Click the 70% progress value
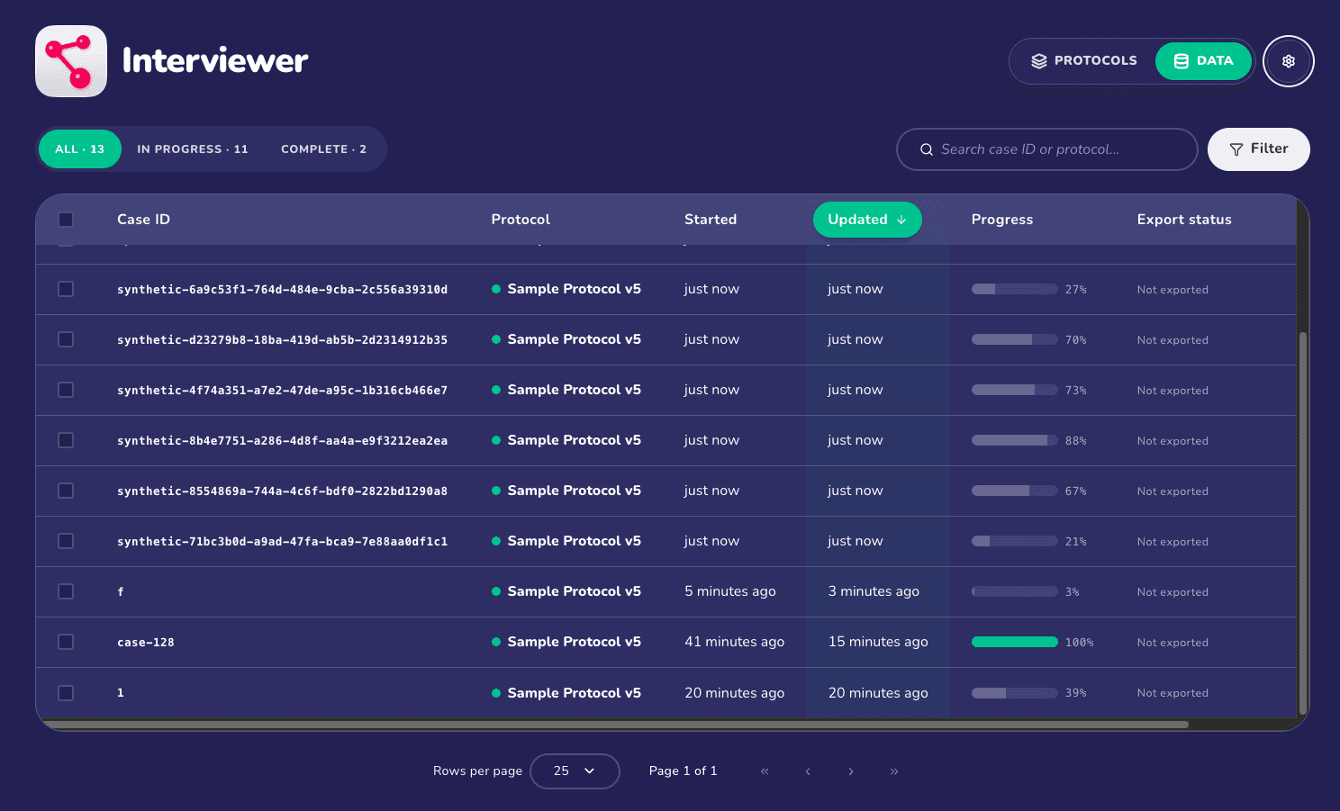The image size is (1340, 811). coord(1076,340)
